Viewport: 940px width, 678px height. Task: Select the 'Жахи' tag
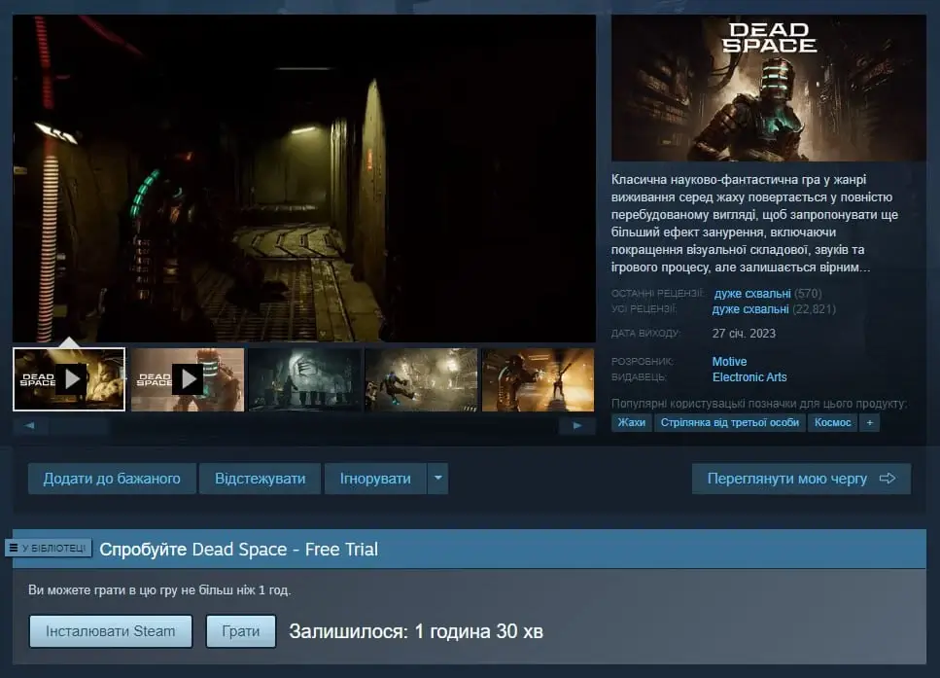click(631, 422)
